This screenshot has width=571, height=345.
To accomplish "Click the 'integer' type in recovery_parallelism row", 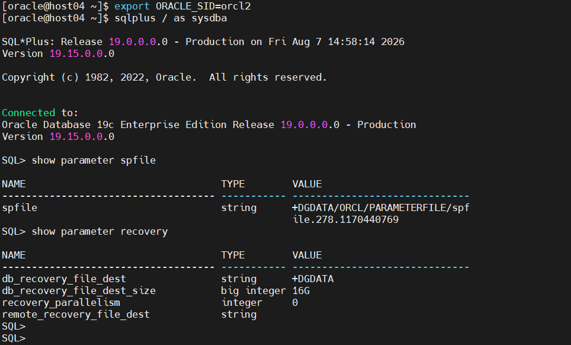I will [x=242, y=303].
